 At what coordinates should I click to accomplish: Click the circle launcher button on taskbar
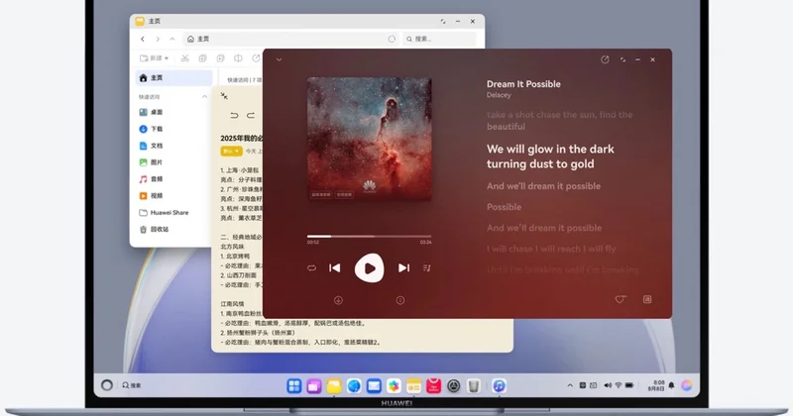[107, 385]
